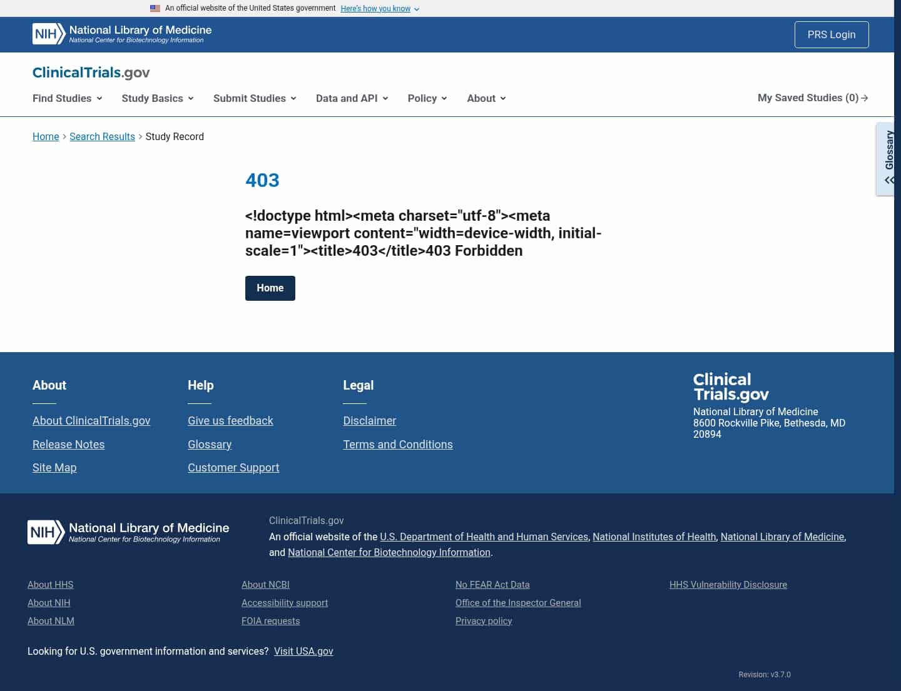Open the Submit Studies menu

tap(255, 98)
